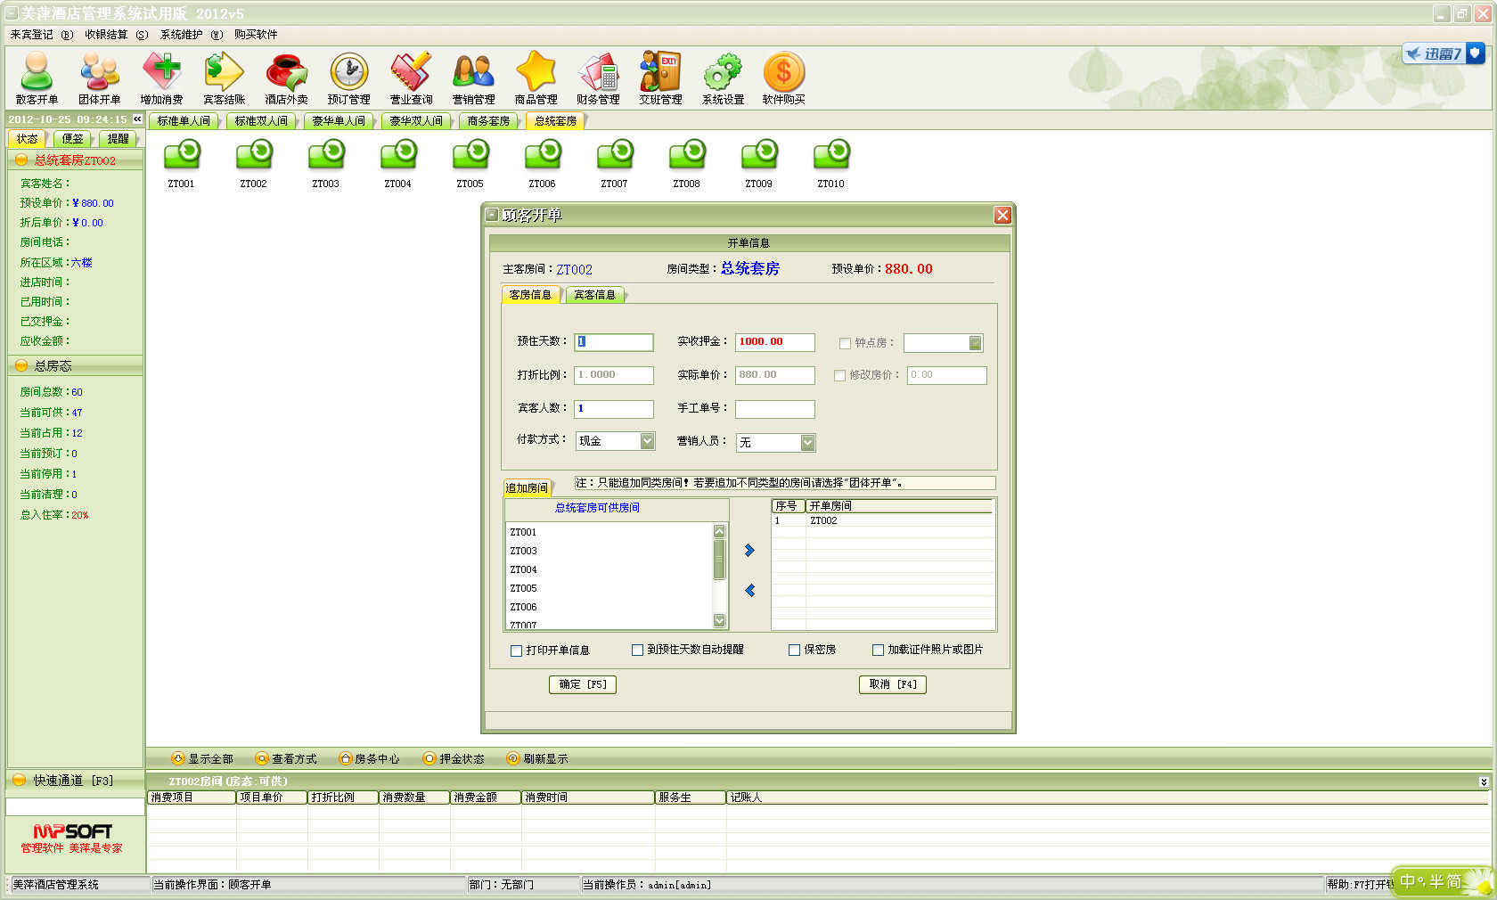Launch 预订管理 reservation clock icon
This screenshot has width=1497, height=900.
pyautogui.click(x=348, y=78)
